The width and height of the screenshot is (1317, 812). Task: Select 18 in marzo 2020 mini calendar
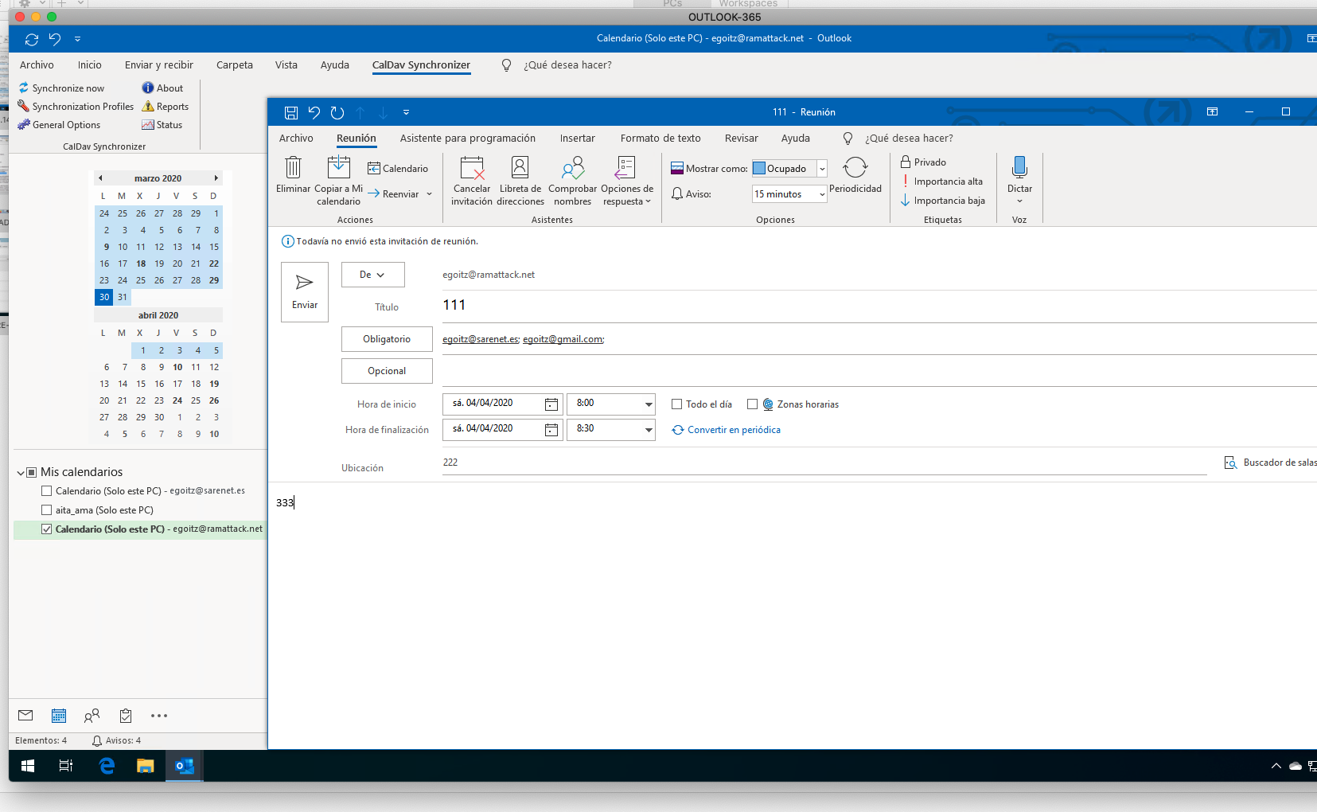pos(141,264)
